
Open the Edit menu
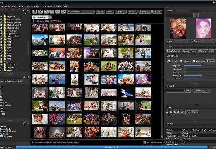click(14, 7)
